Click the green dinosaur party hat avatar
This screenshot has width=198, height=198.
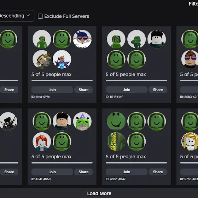click(x=82, y=121)
